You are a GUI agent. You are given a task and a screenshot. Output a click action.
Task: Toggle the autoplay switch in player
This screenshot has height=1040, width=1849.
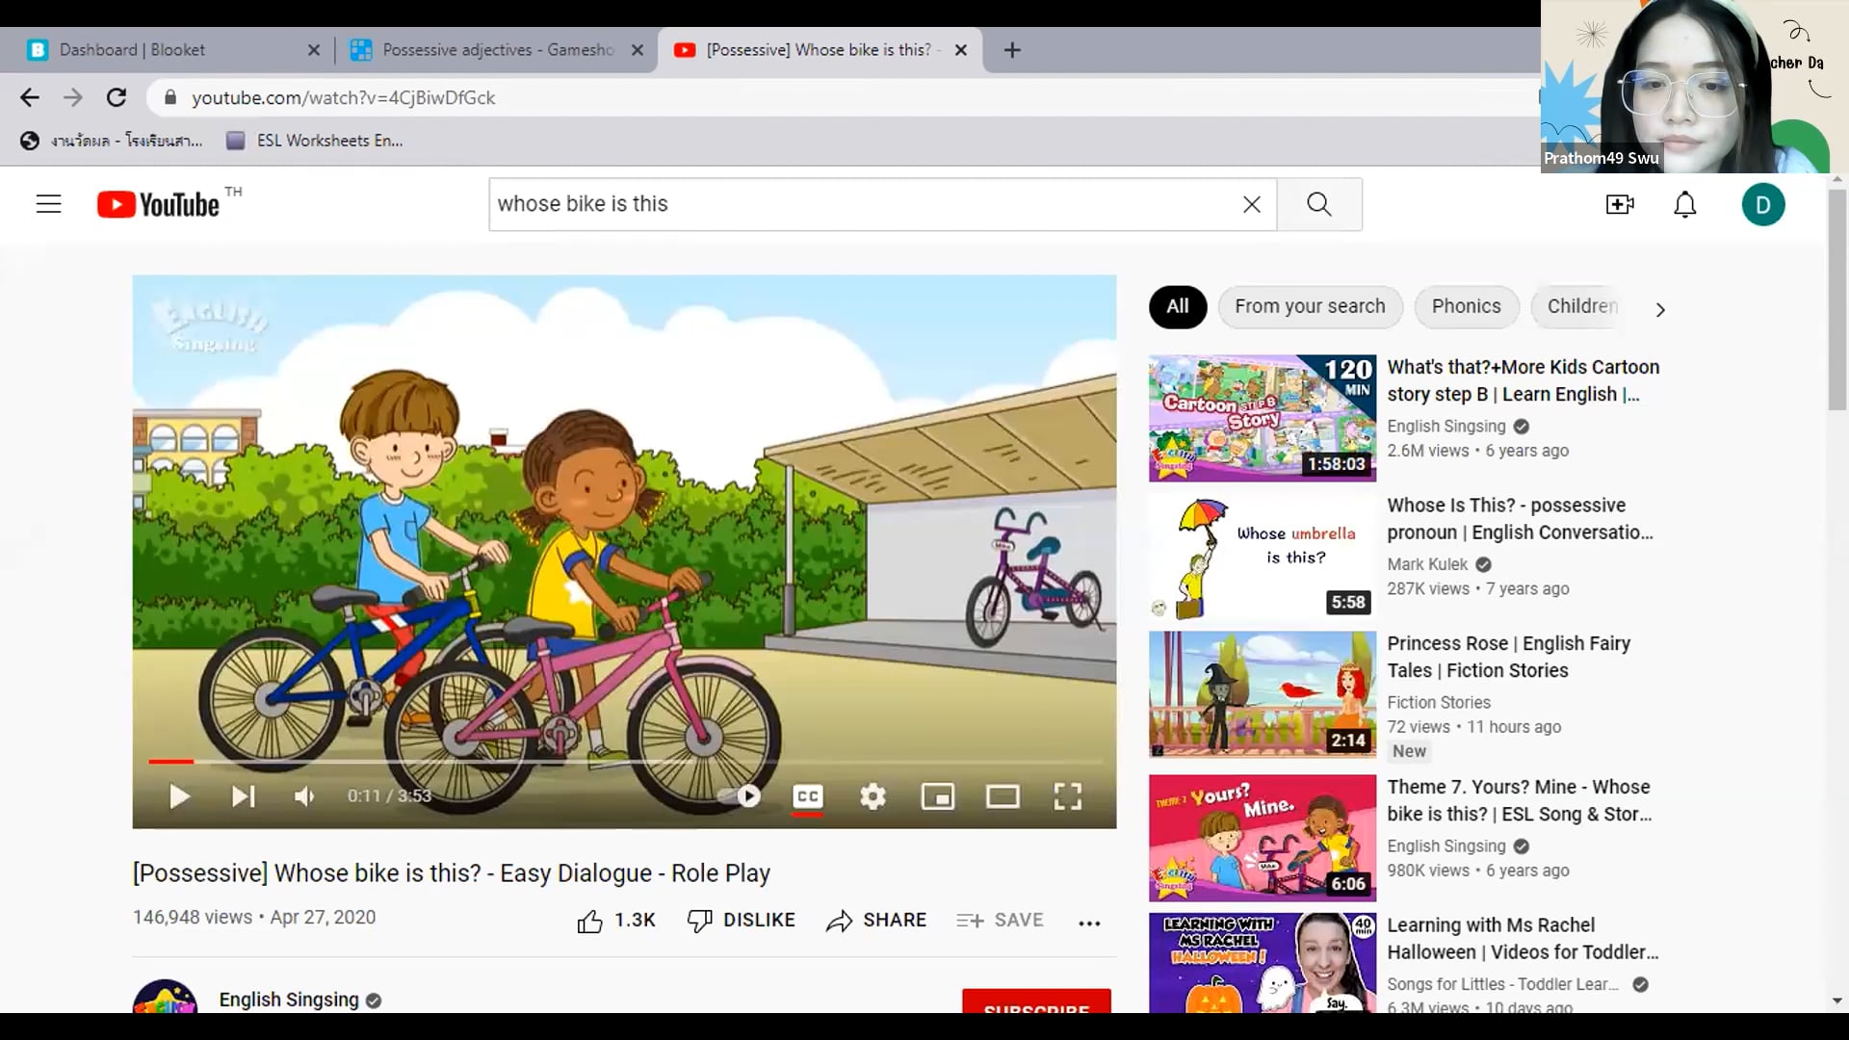(x=741, y=796)
